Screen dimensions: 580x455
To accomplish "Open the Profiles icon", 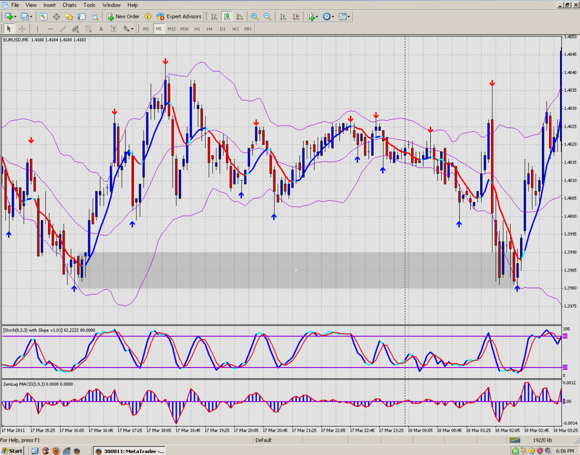I will [24, 16].
